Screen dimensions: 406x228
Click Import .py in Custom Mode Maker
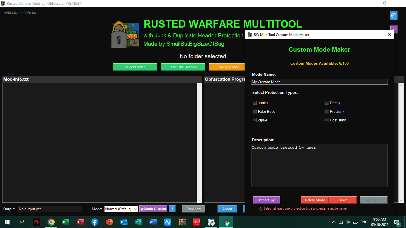tap(266, 200)
